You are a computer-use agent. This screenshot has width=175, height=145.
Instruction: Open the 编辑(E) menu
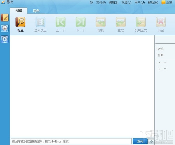(x=114, y=2)
